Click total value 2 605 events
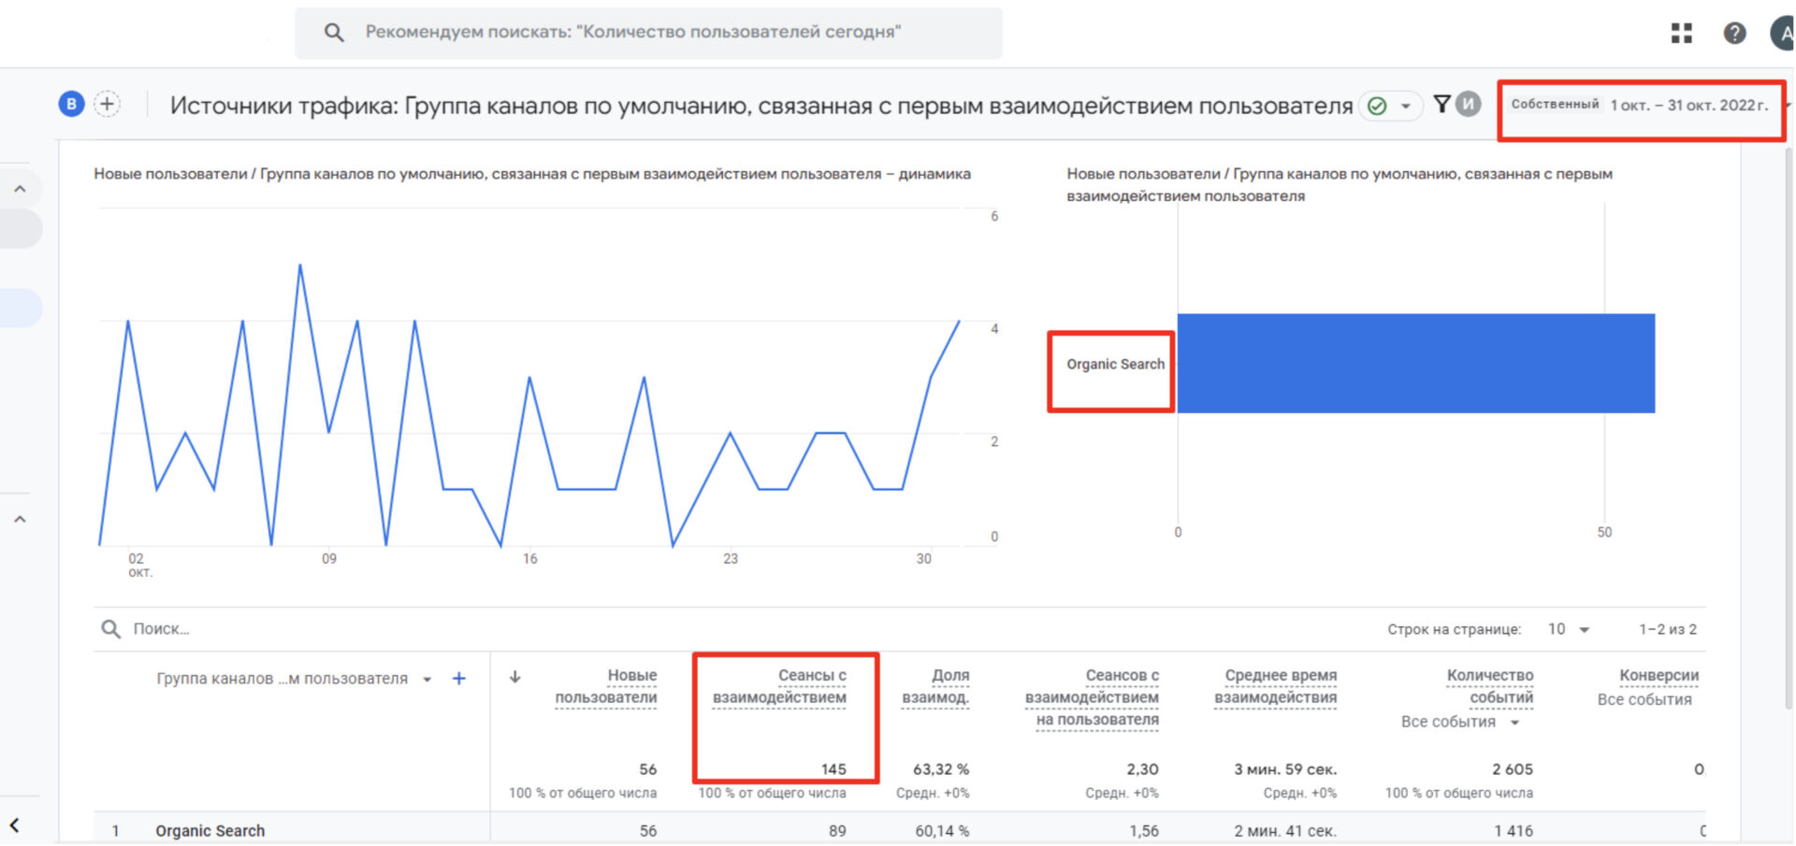Viewport: 1796px width, 846px height. (x=1513, y=769)
